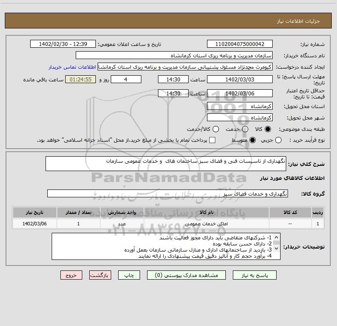Click buyer note line 4 about آنالیز قیمت
Image resolution: width=337 pixels, height=326 pixels.
click(205, 256)
